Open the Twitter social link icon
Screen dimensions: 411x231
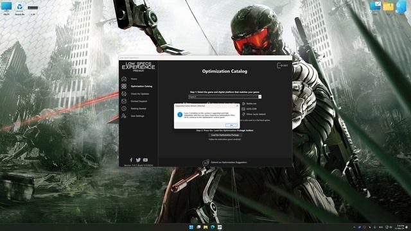pos(138,160)
